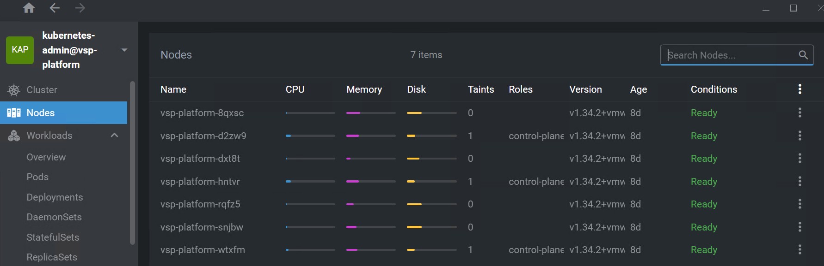The height and width of the screenshot is (266, 824).
Task: Sort nodes by the Name column
Action: coord(173,89)
